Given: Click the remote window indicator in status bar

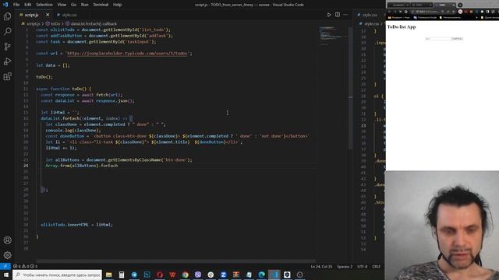Looking at the screenshot, I should (5, 266).
